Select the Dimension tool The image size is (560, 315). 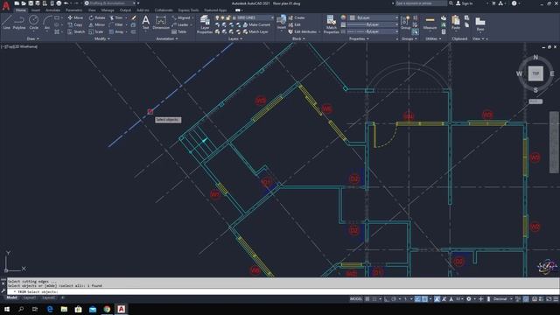click(x=161, y=22)
